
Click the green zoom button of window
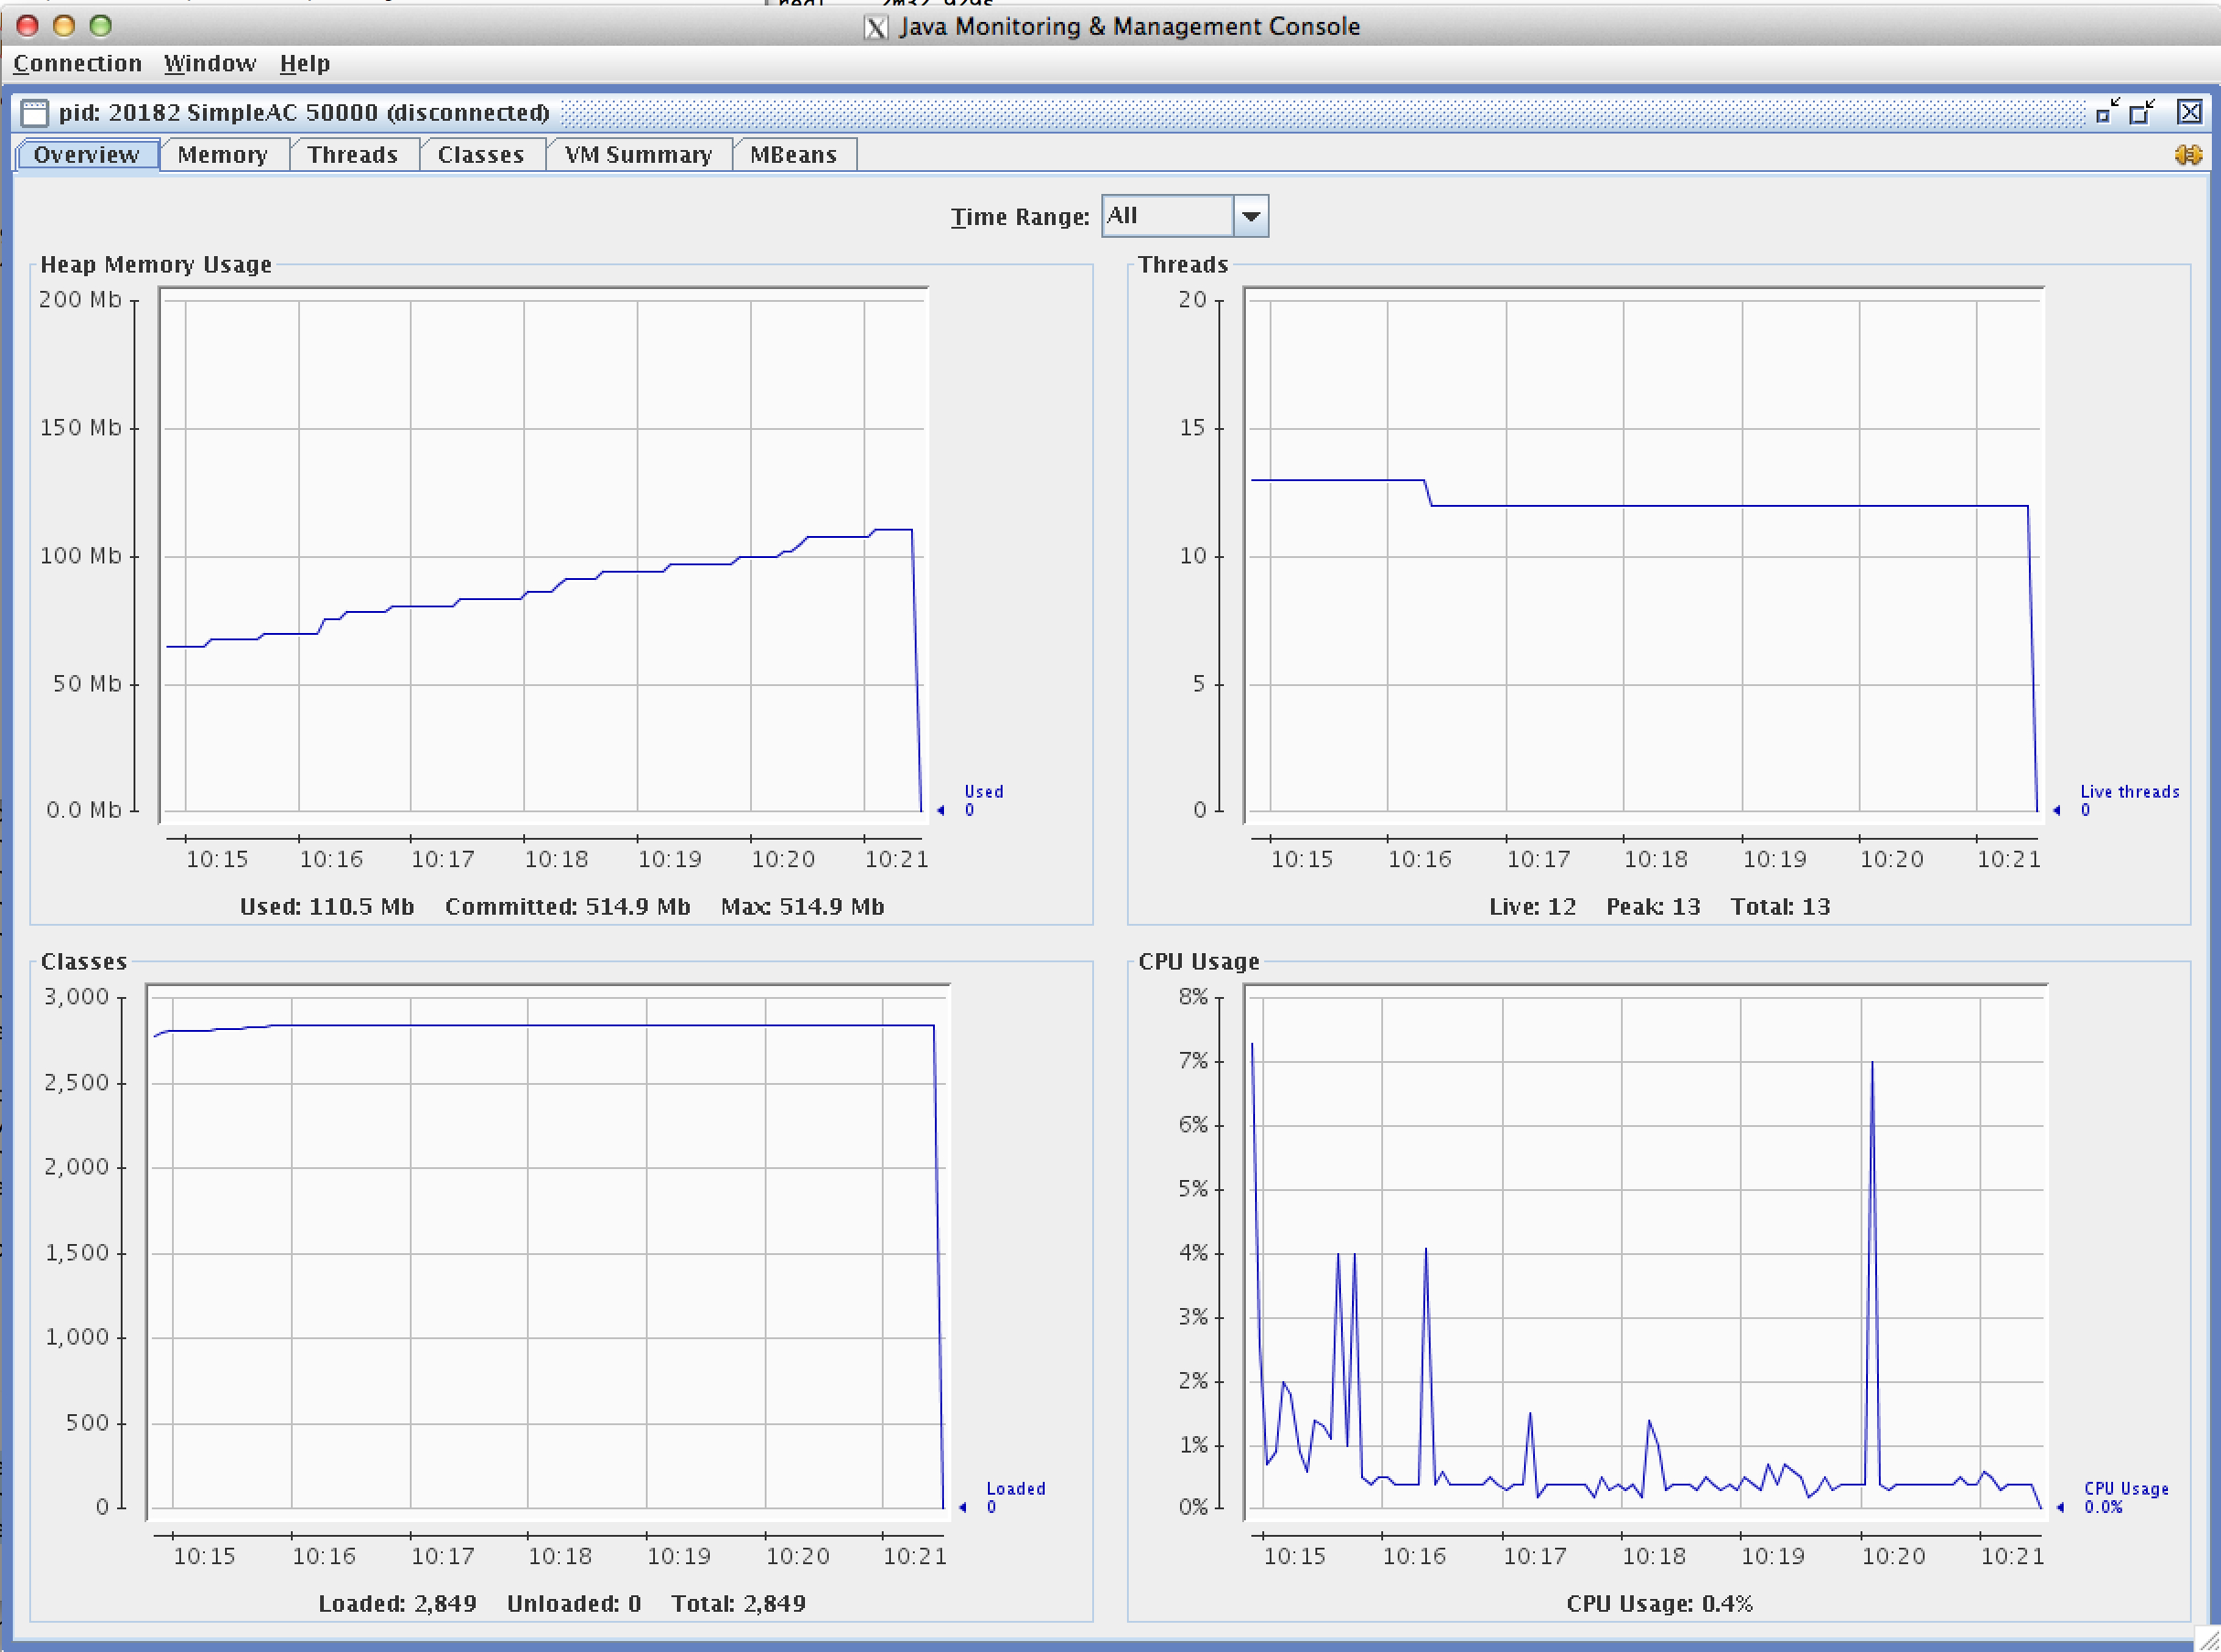point(100,26)
